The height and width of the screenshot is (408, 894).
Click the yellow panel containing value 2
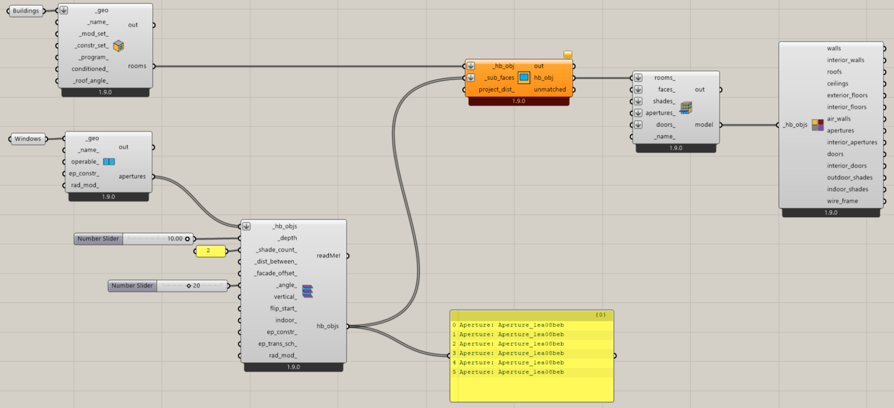click(210, 251)
